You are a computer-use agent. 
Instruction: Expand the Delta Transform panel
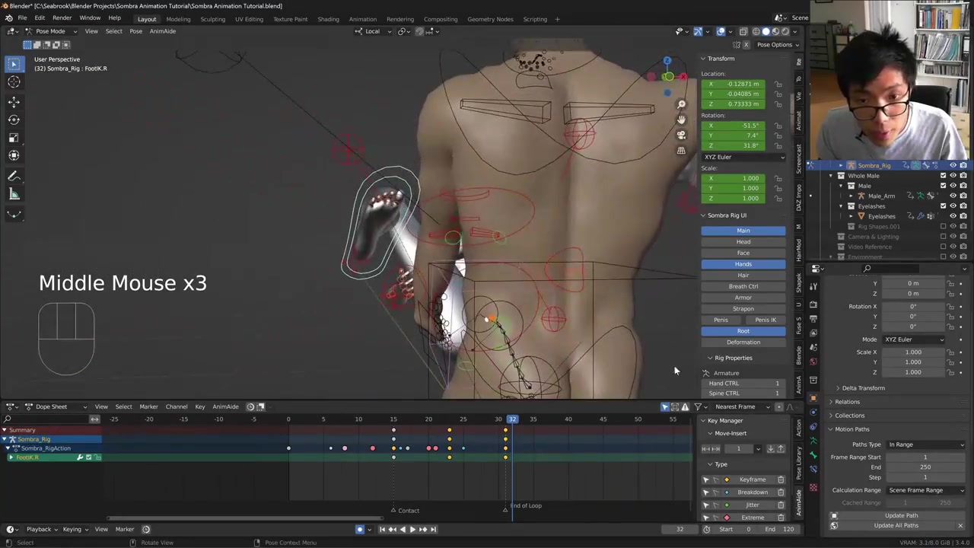[x=863, y=388]
